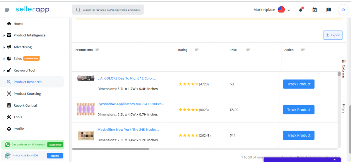Open the feedback message icon

pyautogui.click(x=328, y=10)
